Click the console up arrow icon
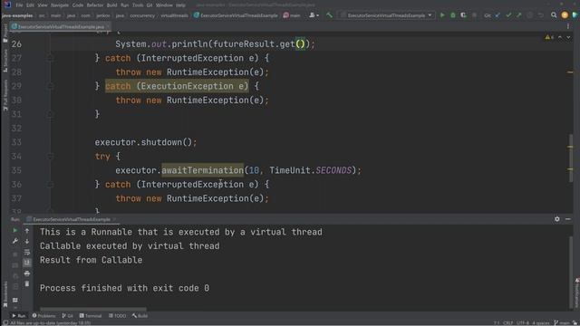The image size is (580, 326). point(27,231)
